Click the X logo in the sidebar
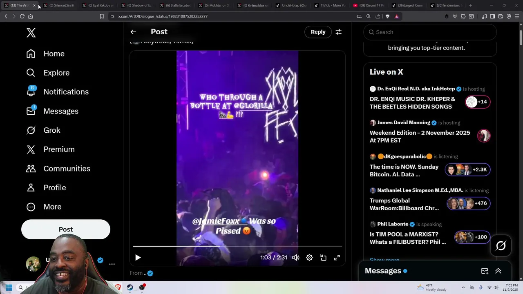 pos(31,33)
